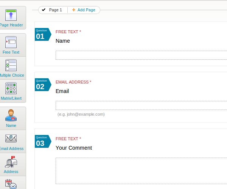Click the 'Name' question title
227x189 pixels.
[63, 41]
